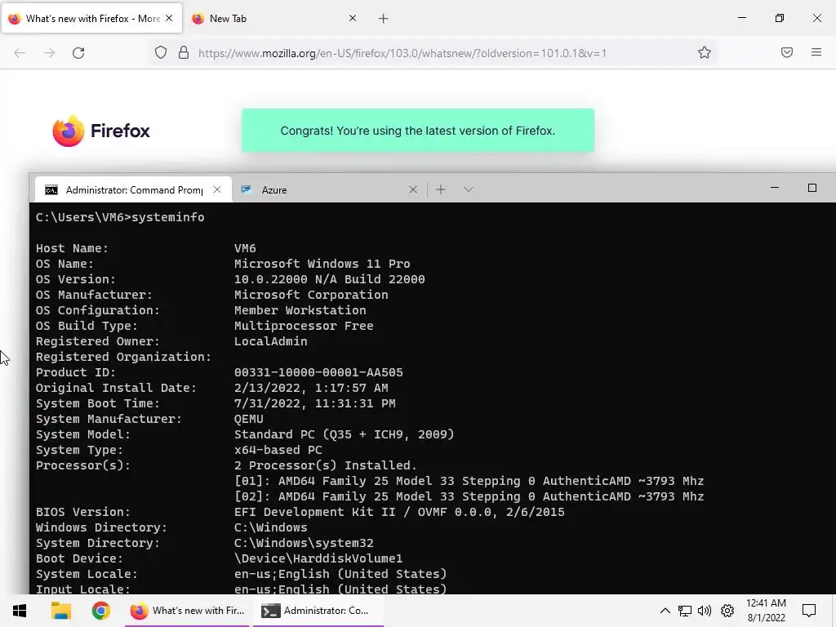Click the Firefox logo on page
The image size is (836, 627).
tap(101, 131)
